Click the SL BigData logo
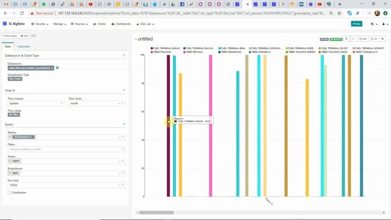The height and width of the screenshot is (220, 391). [x=13, y=24]
